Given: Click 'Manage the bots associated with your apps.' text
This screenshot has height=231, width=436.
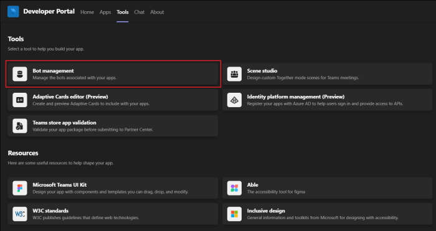Looking at the screenshot, I should click(x=75, y=78).
